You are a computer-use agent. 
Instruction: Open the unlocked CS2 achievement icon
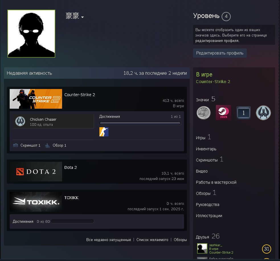(x=104, y=132)
